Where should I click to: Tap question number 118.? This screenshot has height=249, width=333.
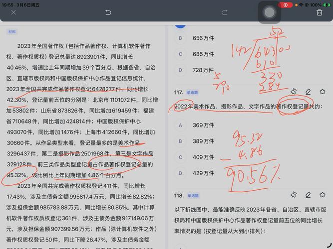click(x=179, y=195)
